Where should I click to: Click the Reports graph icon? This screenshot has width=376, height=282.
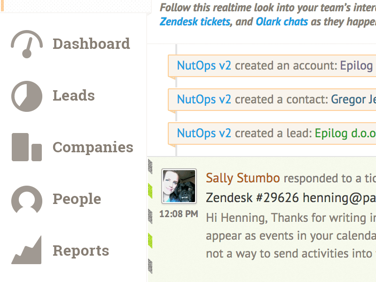27,250
